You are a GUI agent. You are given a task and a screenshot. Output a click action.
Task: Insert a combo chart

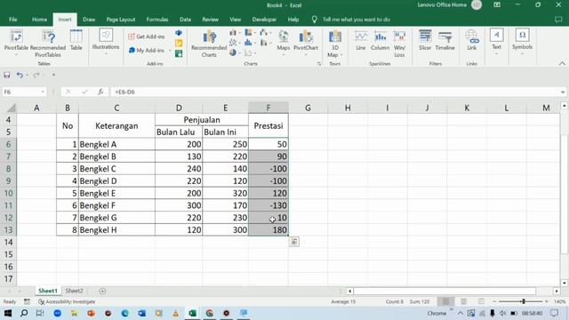click(265, 43)
